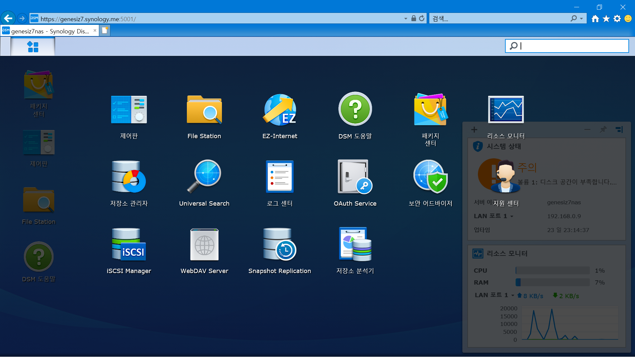635x357 pixels.
Task: Click the lock security icon in address bar
Action: point(413,19)
